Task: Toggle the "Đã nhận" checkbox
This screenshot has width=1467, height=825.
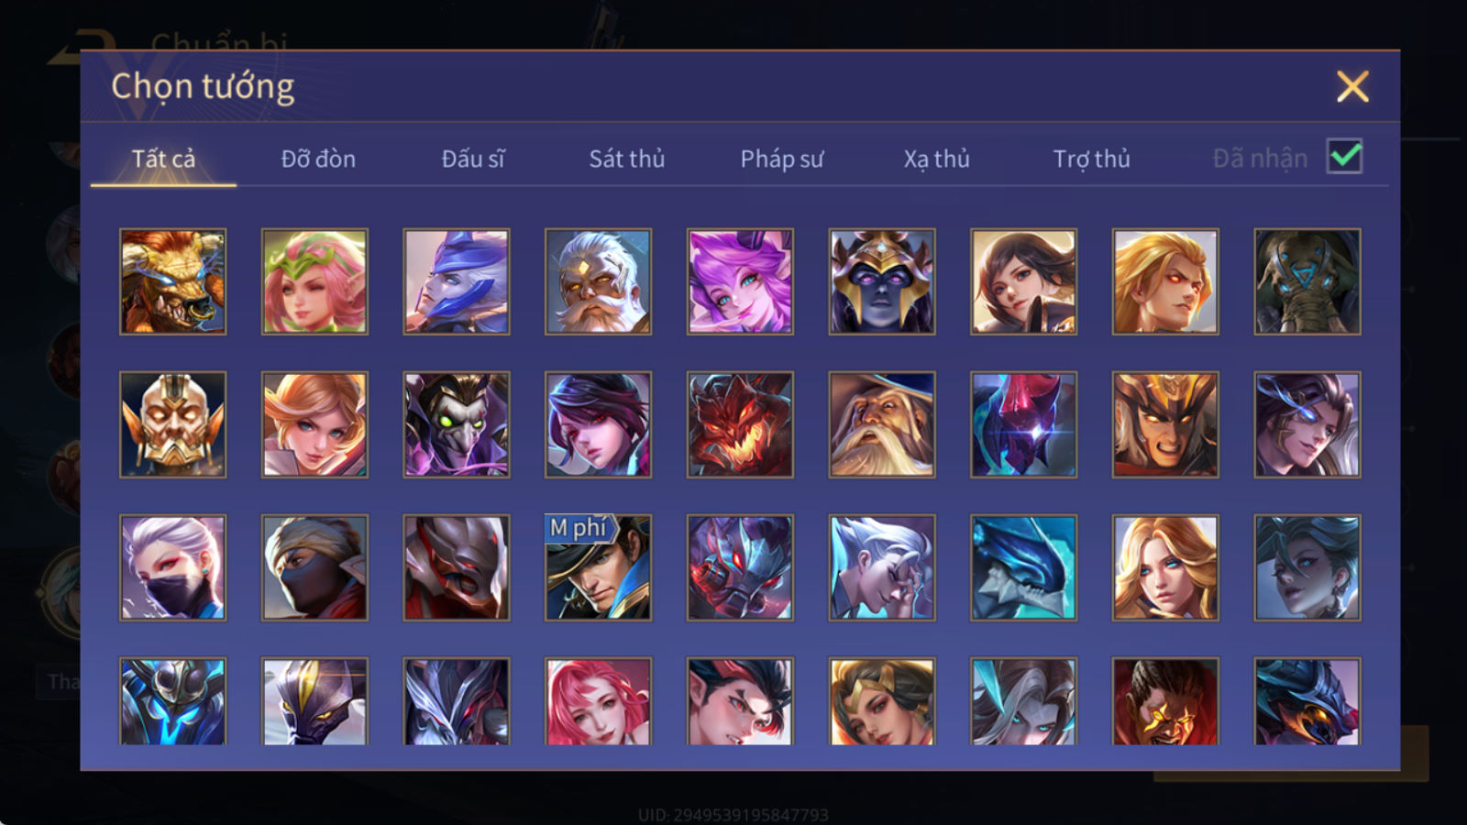Action: click(x=1345, y=157)
